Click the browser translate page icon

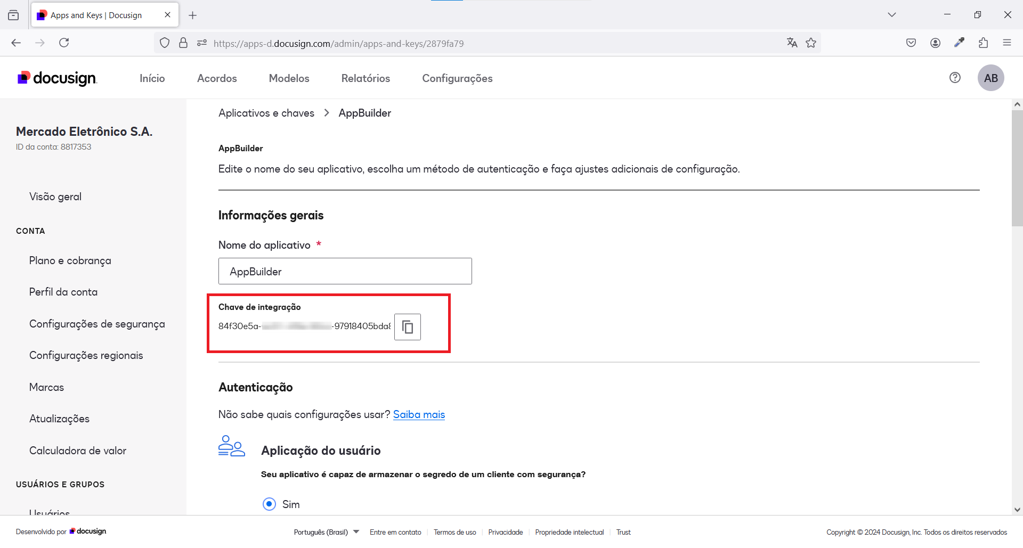(x=792, y=43)
